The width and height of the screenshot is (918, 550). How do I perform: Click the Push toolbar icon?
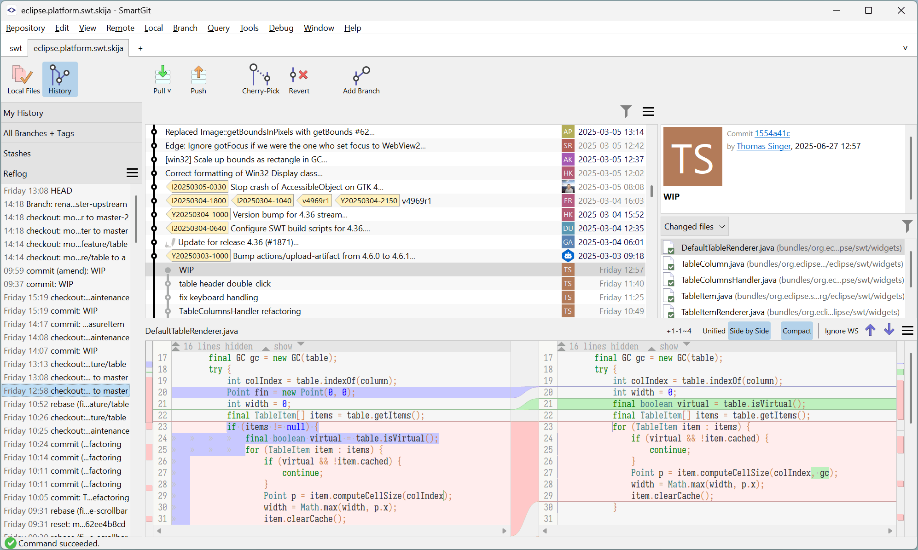point(198,79)
